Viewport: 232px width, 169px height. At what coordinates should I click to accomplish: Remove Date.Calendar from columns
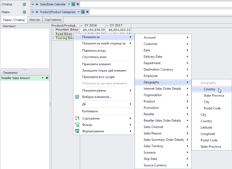(x=78, y=4)
